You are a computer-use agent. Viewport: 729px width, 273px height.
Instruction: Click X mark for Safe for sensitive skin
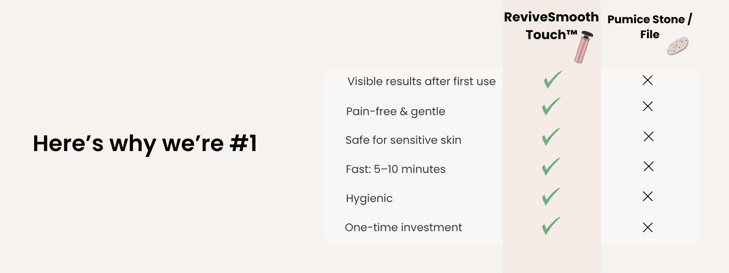(648, 136)
